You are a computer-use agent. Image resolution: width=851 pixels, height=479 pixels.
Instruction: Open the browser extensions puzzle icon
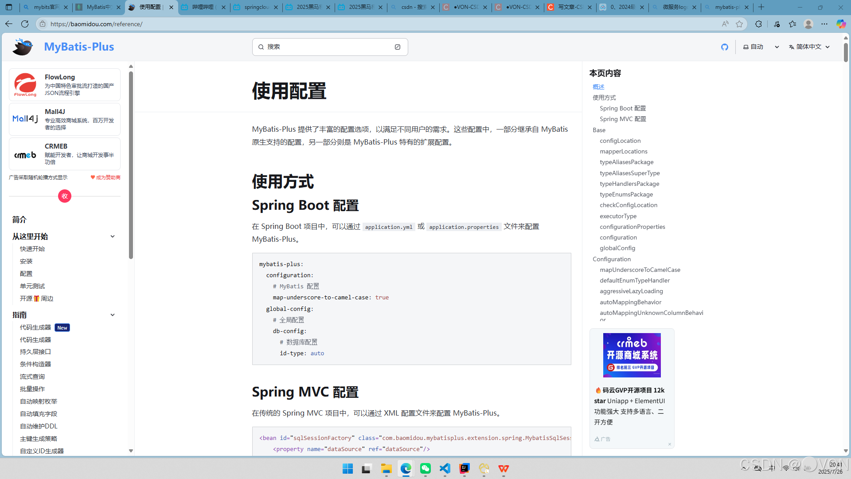click(758, 24)
